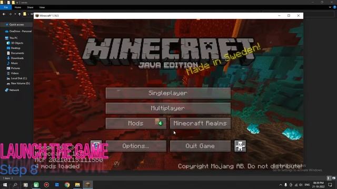This screenshot has height=189, width=337.
Task: Open blue app icon in taskbar
Action: pyautogui.click(x=57, y=185)
